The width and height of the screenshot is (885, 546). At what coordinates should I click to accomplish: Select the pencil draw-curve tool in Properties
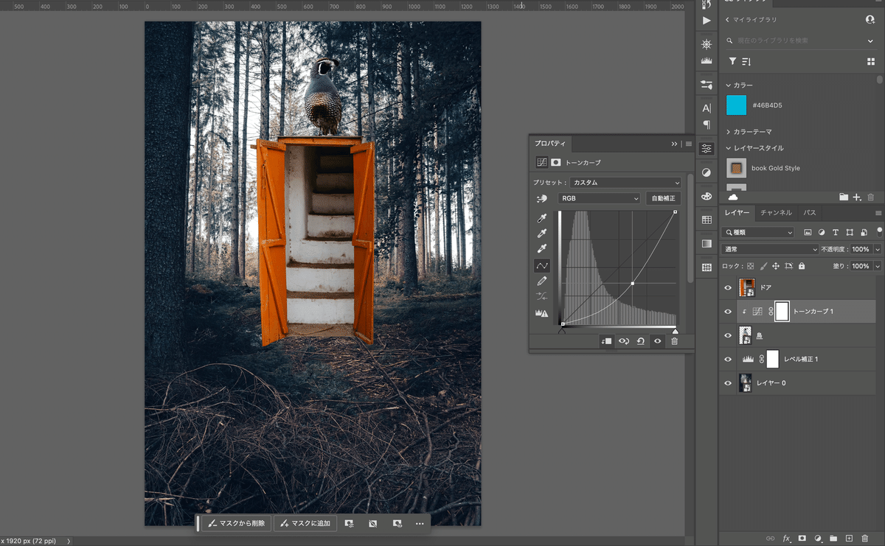(542, 281)
